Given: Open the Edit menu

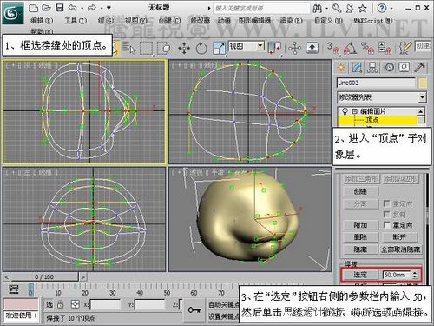Looking at the screenshot, I should coord(42,20).
